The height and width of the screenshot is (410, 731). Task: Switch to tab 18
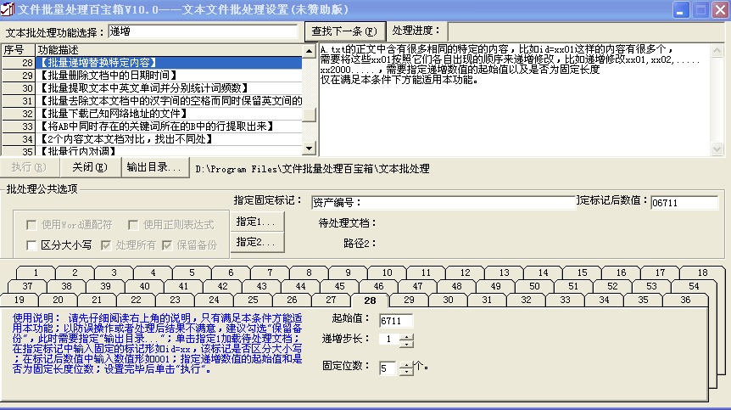702,272
